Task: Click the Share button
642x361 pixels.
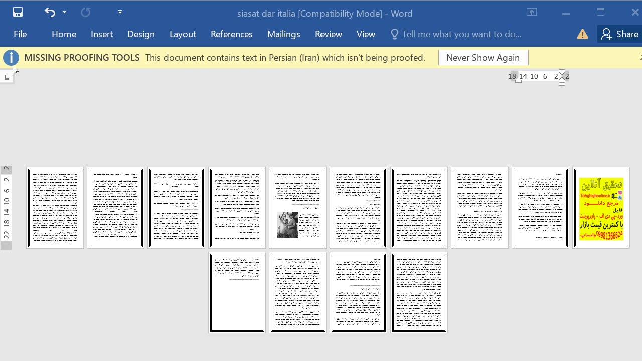Action: coord(620,34)
